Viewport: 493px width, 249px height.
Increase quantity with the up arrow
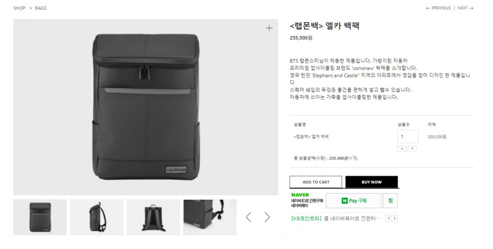402,148
